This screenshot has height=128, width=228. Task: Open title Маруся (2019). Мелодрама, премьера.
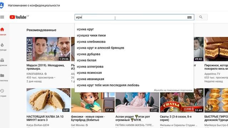(46, 67)
